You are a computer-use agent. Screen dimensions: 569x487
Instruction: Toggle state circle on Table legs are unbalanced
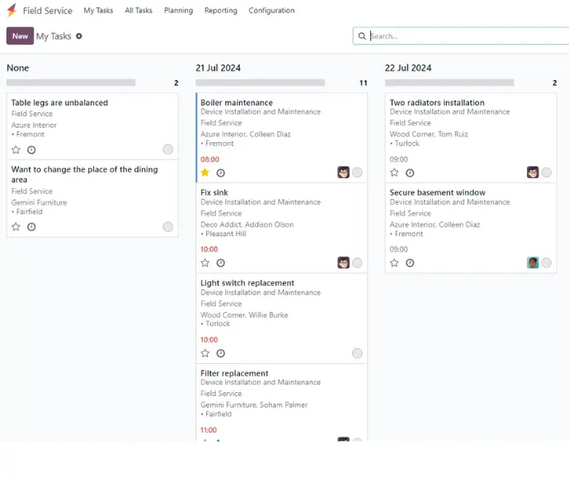point(167,149)
